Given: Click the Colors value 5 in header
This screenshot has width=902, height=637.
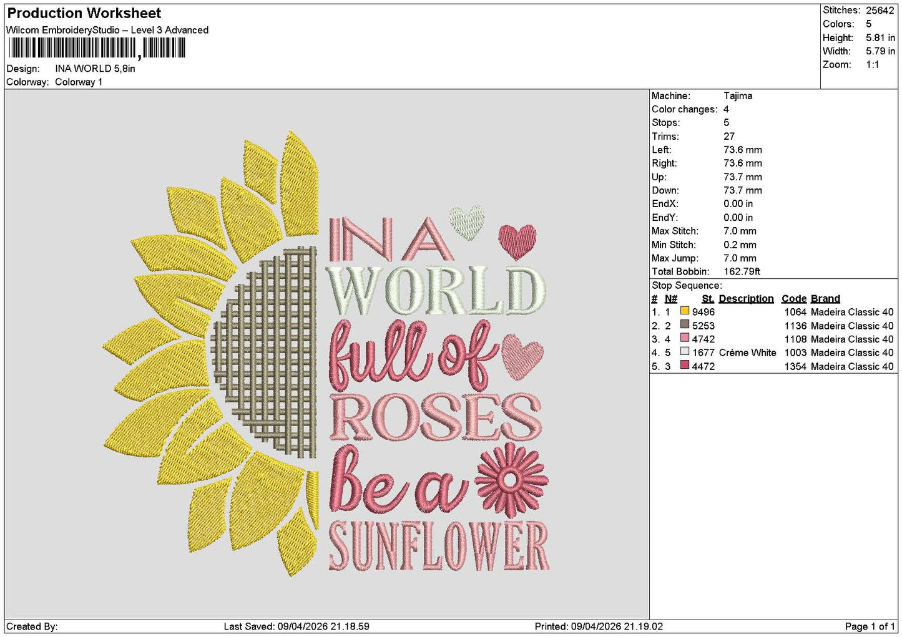Looking at the screenshot, I should coord(868,24).
